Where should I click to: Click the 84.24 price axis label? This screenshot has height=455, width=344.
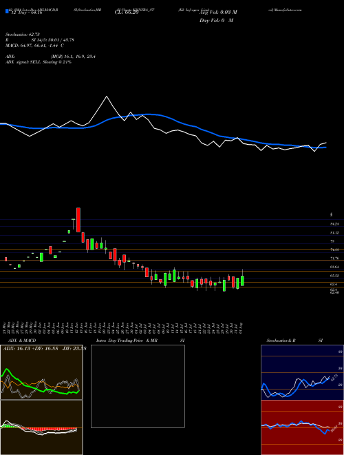(x=334, y=224)
